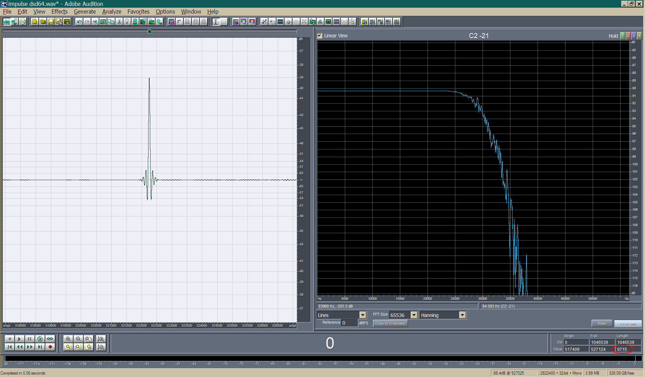The width and height of the screenshot is (645, 377).
Task: Cut selection with scissors icon
Action: tap(119, 22)
